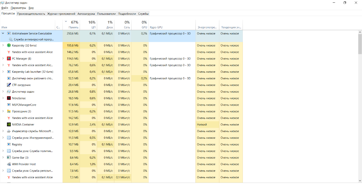
Task: Sort by the Память 67% column header
Action: click(71, 25)
